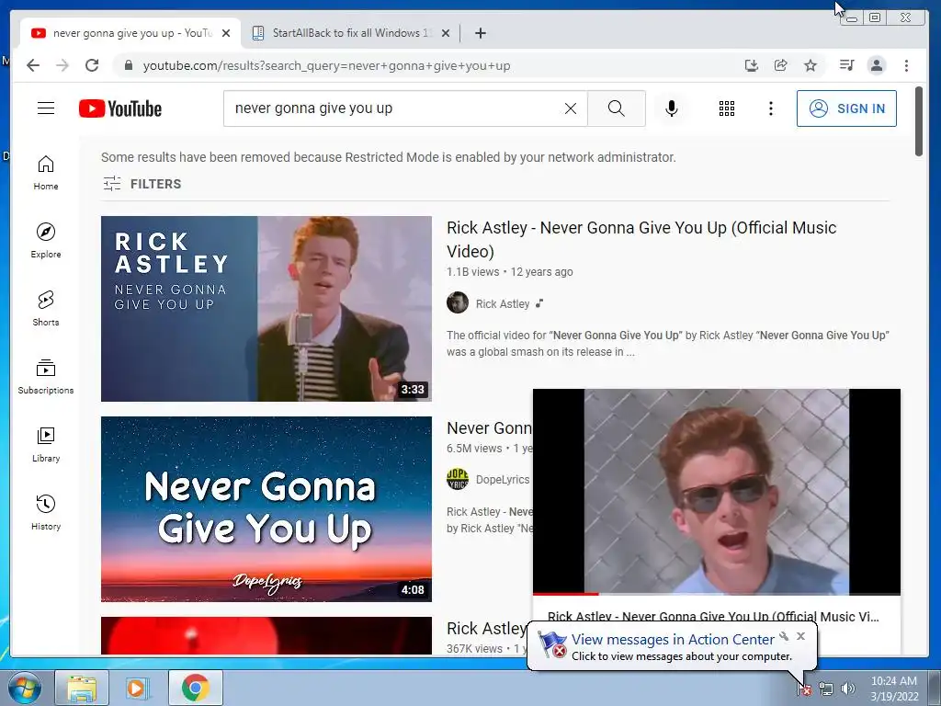Image resolution: width=941 pixels, height=706 pixels.
Task: Open Rick Astley channel avatar picture
Action: (458, 302)
